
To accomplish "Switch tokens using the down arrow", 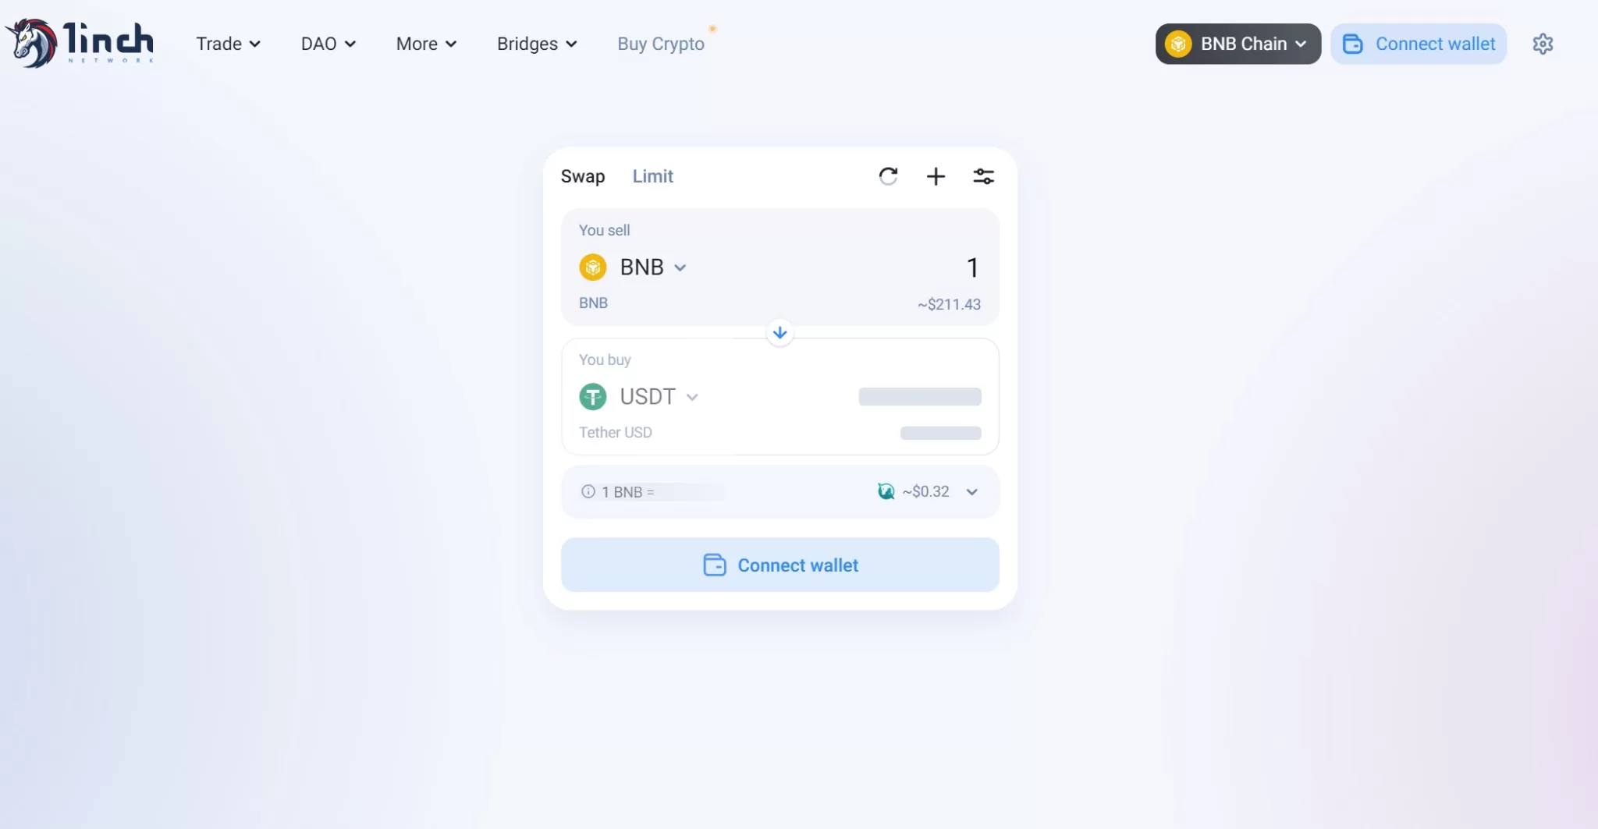I will pyautogui.click(x=779, y=332).
